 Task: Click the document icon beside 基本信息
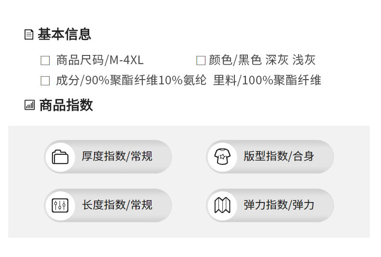(x=29, y=35)
